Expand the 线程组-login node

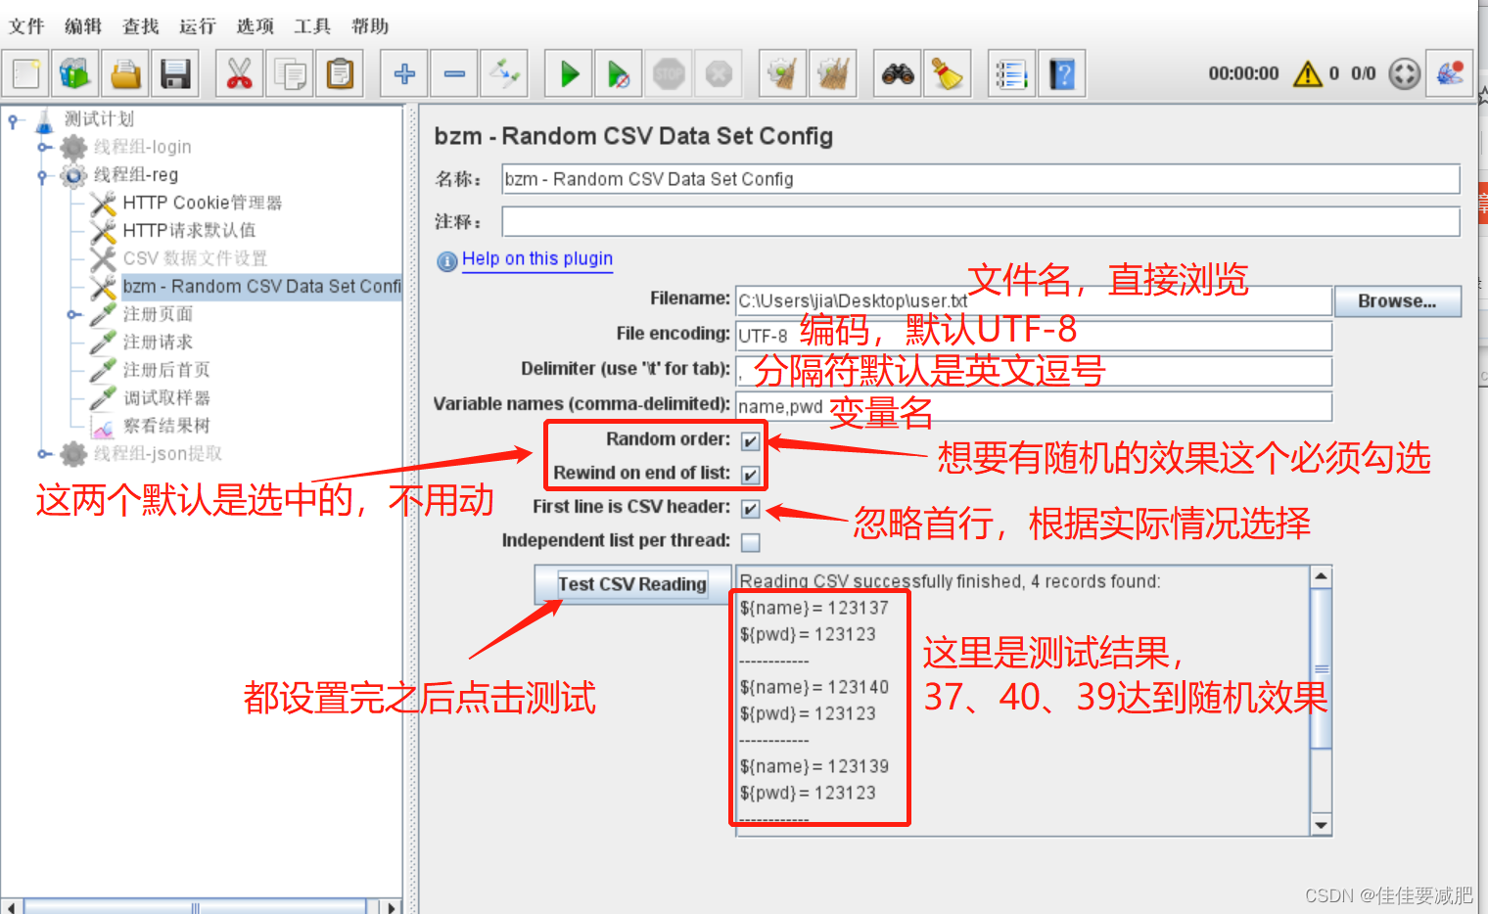[x=44, y=148]
